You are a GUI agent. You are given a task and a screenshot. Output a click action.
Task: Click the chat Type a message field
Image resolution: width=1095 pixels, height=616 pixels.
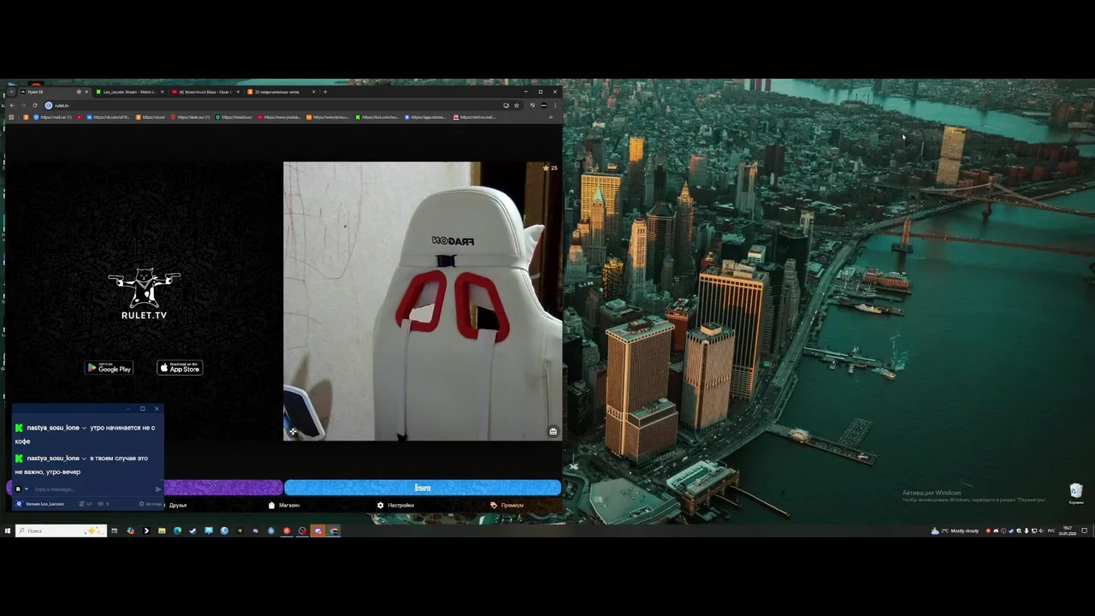point(92,489)
